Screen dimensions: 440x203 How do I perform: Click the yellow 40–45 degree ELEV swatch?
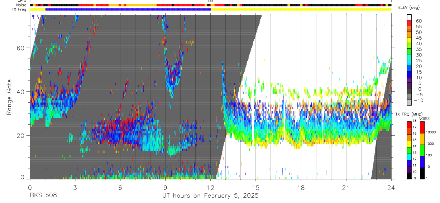coord(409,40)
